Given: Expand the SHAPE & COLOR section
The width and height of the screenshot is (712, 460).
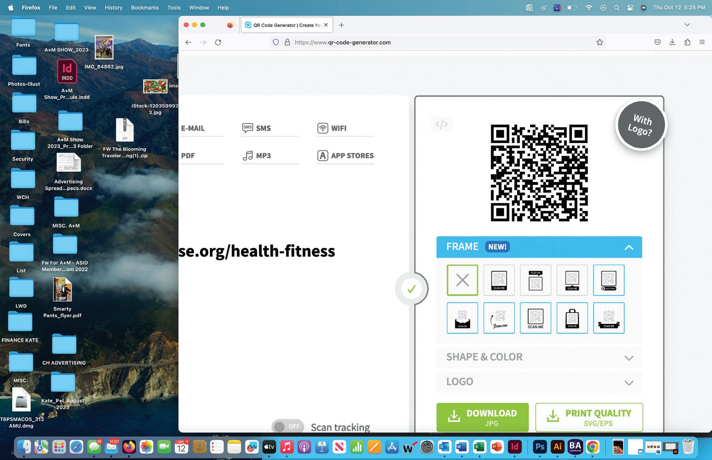Looking at the screenshot, I should point(539,357).
